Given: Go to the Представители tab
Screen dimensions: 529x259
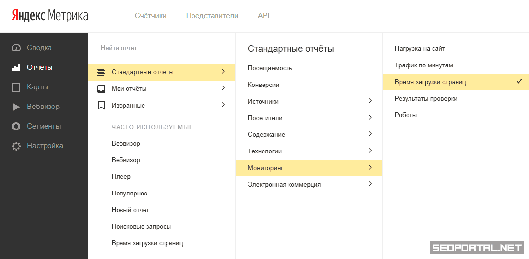Looking at the screenshot, I should (212, 16).
